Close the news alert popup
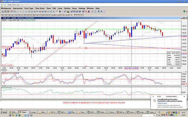 tap(184, 96)
